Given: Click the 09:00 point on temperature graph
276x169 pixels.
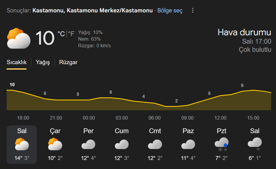Looking at the screenshot, I should point(187,105).
